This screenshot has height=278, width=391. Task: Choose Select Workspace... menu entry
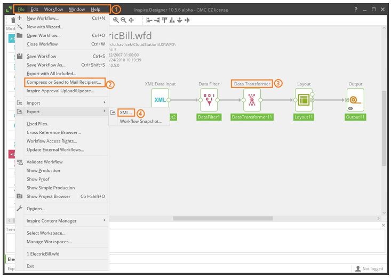click(x=62, y=233)
